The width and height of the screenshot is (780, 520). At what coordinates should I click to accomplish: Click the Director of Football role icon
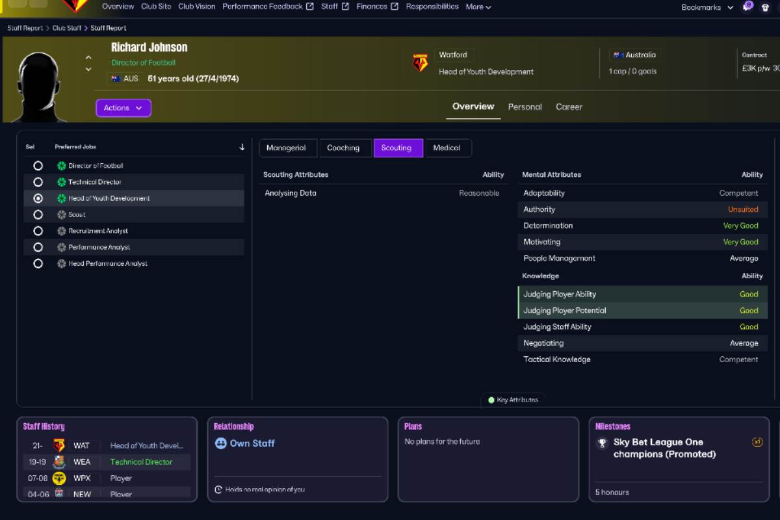[62, 166]
